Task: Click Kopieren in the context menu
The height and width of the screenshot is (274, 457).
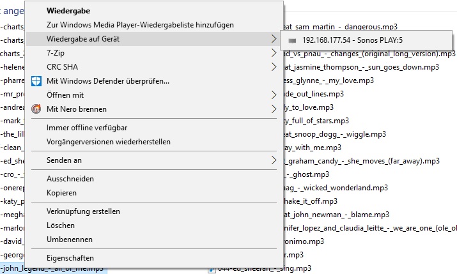Action: (x=62, y=193)
